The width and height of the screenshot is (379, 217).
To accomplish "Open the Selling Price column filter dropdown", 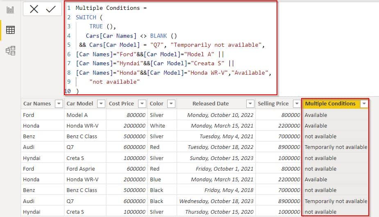I will point(297,104).
